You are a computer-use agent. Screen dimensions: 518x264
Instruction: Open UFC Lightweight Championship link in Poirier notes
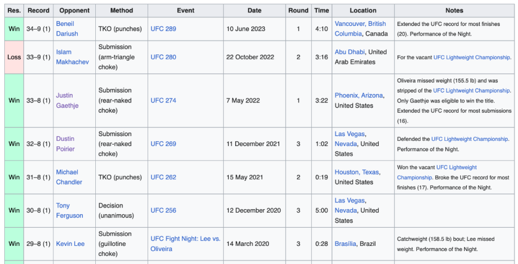pyautogui.click(x=469, y=139)
